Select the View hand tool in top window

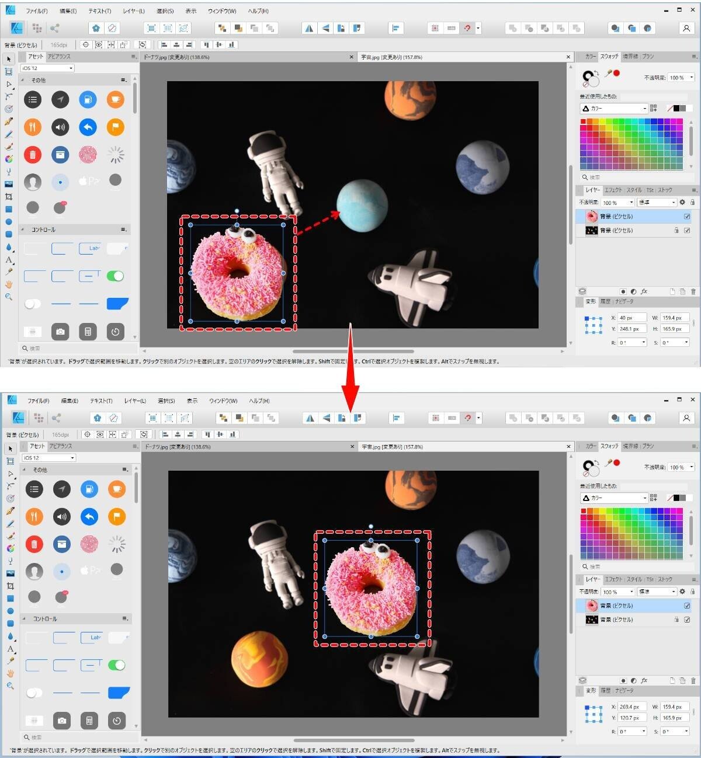point(9,284)
